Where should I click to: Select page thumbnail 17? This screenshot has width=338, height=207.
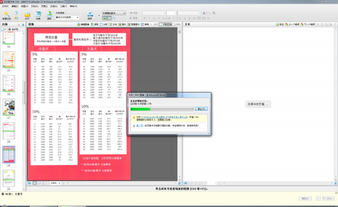pyautogui.click(x=9, y=107)
